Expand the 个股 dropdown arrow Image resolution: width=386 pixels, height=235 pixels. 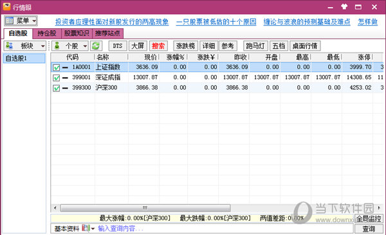click(85, 46)
